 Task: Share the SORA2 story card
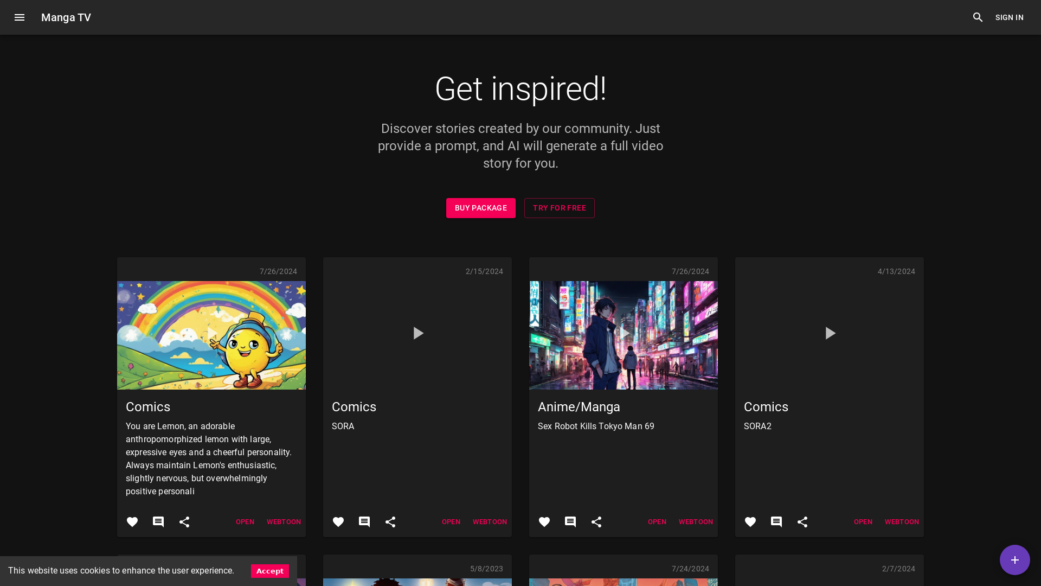[x=802, y=522]
